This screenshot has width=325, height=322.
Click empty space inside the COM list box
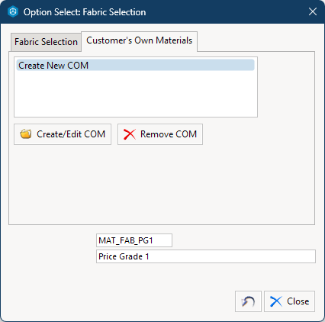[x=136, y=94]
